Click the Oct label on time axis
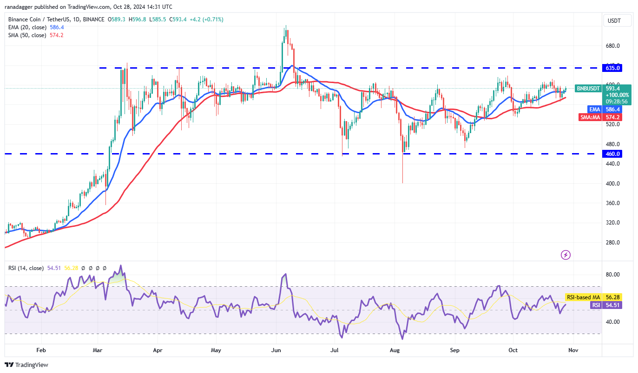Viewport: 638px width, 373px height. click(x=513, y=350)
